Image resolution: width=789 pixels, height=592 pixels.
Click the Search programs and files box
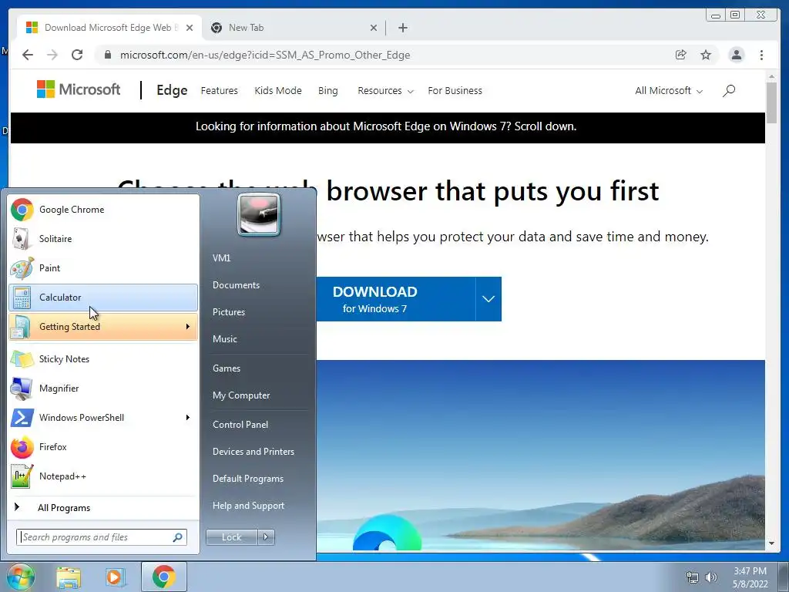(102, 537)
